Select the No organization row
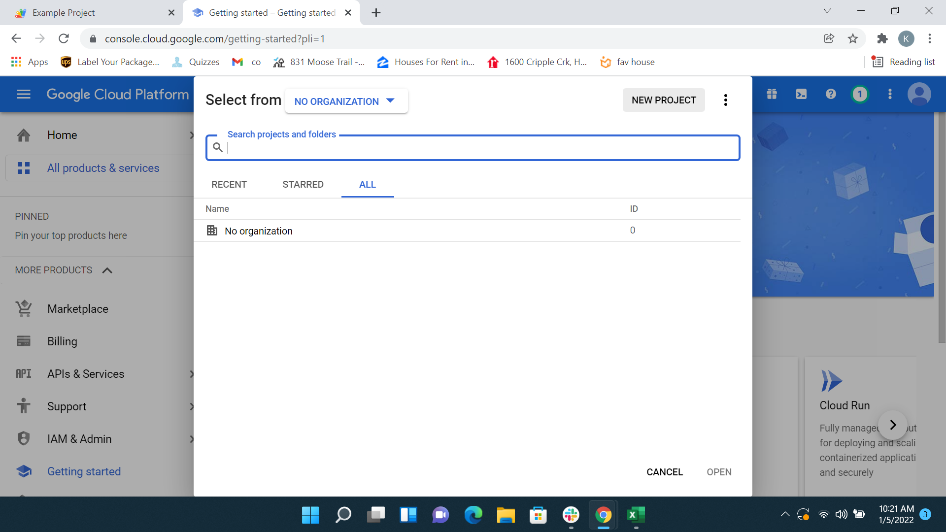Screen dimensions: 946x532 [467, 231]
